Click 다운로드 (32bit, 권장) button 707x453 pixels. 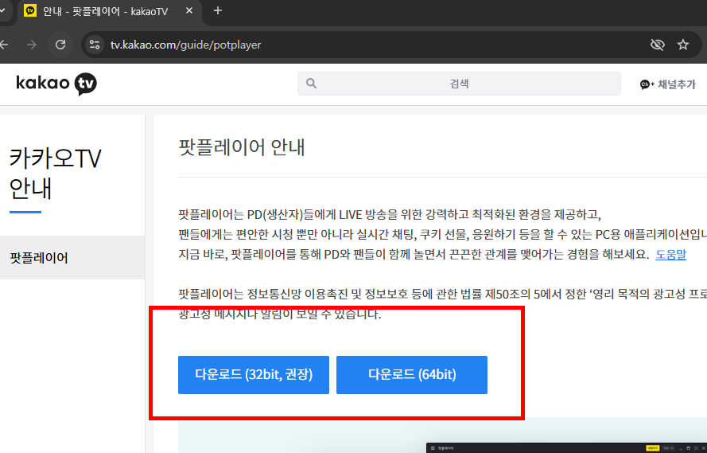[x=254, y=374]
